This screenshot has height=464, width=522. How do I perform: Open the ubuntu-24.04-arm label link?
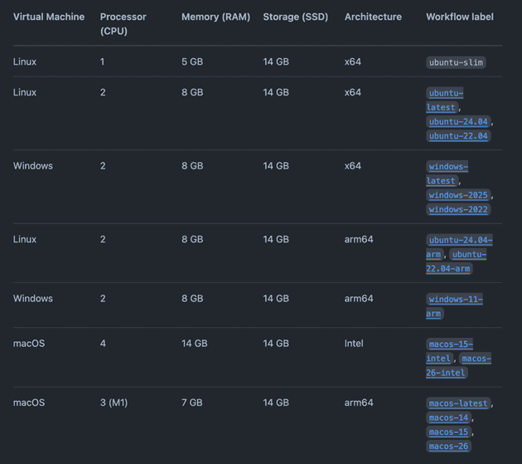click(460, 241)
